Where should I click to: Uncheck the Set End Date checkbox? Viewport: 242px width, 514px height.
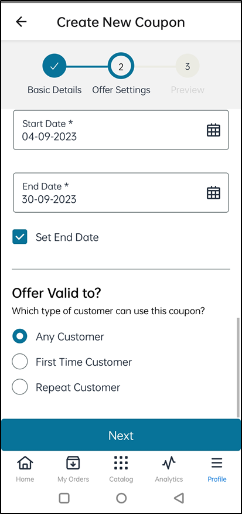(x=20, y=237)
